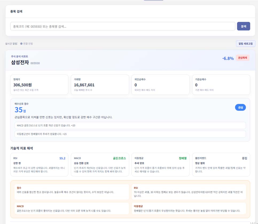Screen dimensions: 258x224
Task: Select the 기관순매수 card
Action: (221, 85)
